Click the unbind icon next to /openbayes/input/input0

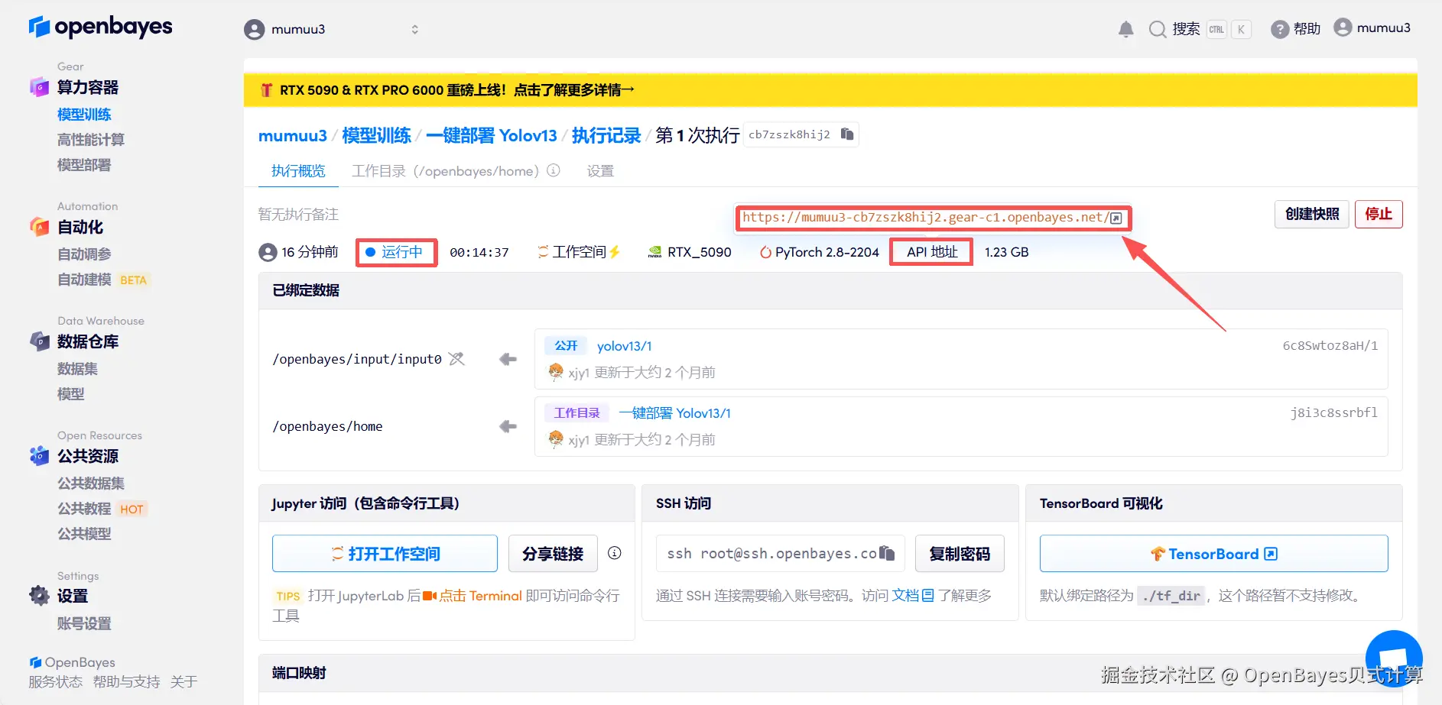[x=456, y=358]
